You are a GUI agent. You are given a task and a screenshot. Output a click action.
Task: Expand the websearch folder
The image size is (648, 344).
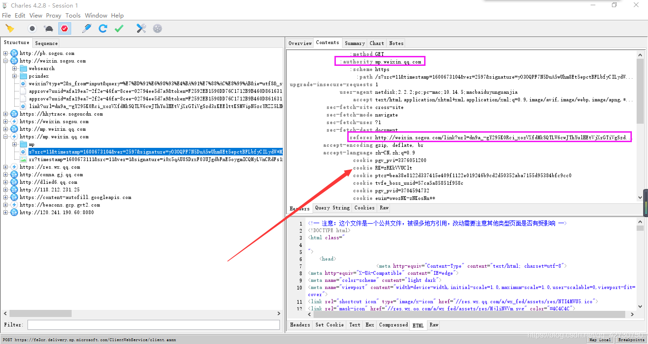tap(15, 68)
